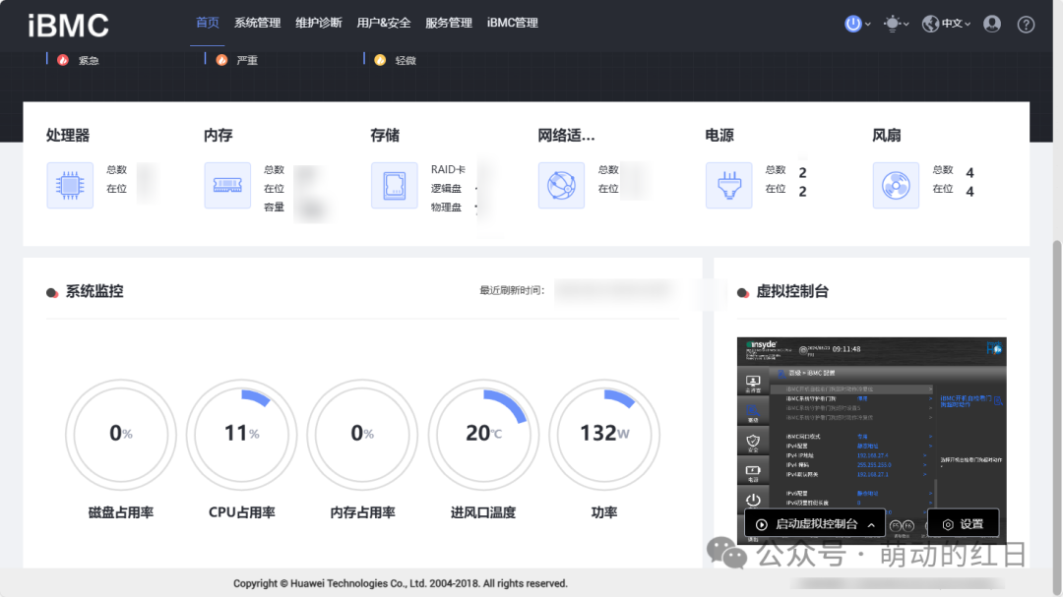1063x597 pixels.
Task: Click the storage disk icon
Action: pyautogui.click(x=394, y=185)
